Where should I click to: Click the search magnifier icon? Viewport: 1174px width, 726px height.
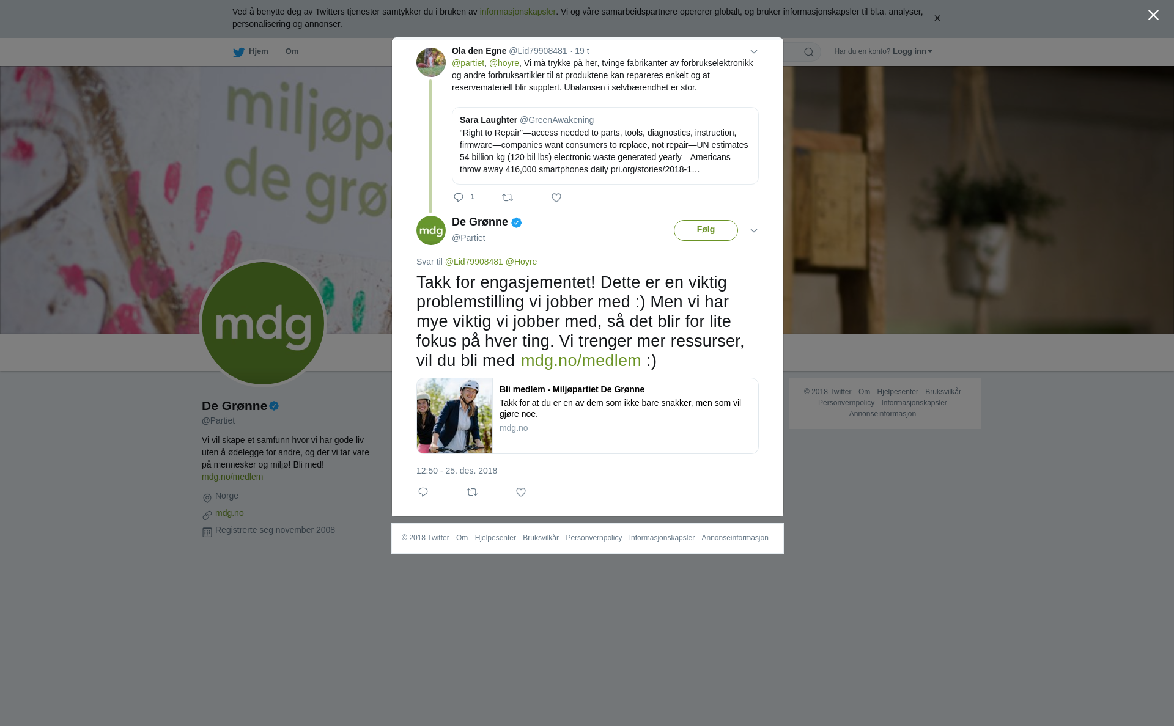pos(809,52)
